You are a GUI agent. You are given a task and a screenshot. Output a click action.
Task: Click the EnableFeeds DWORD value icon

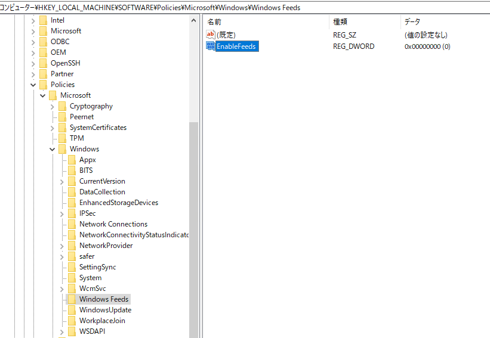point(211,46)
